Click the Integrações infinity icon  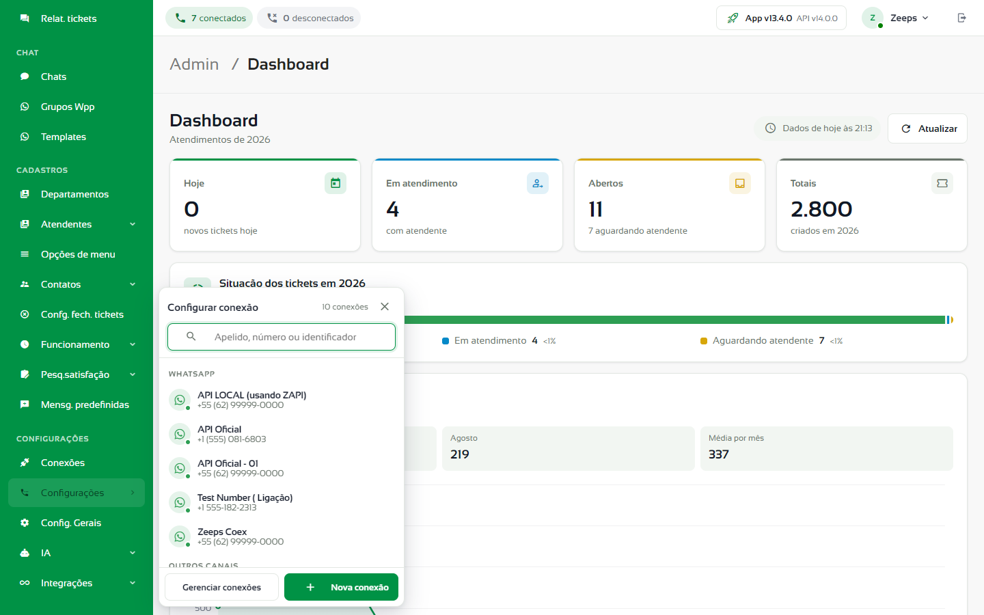coord(25,583)
